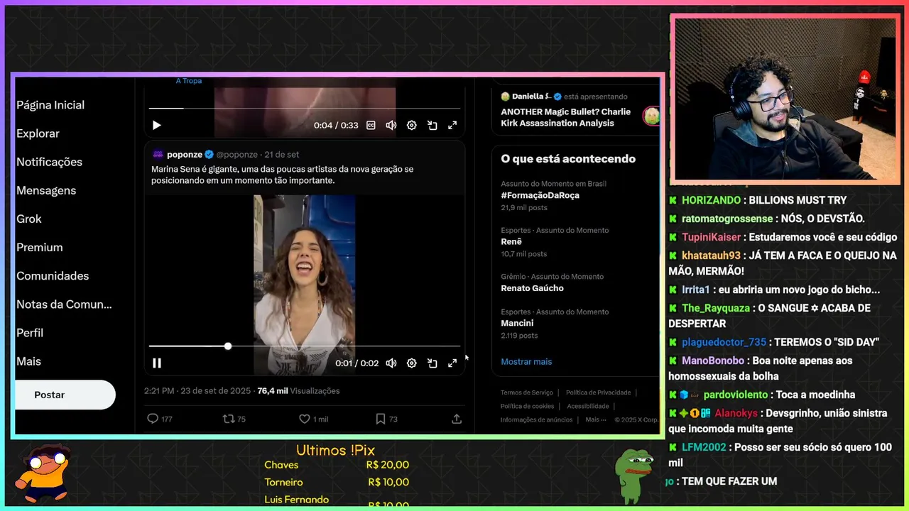Open Termos de Serviço footer link
The image size is (909, 511).
point(526,392)
